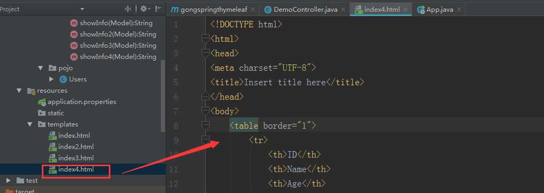The height and width of the screenshot is (193, 544).
Task: Click the method icon beside showInfo2(Model):String
Action: tap(73, 34)
